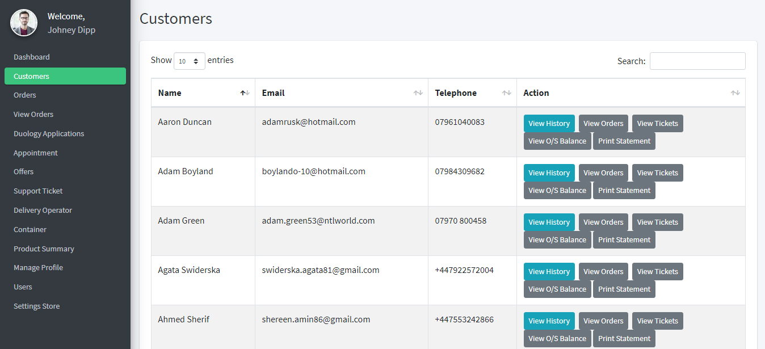Image resolution: width=765 pixels, height=349 pixels.
Task: Click the name Adam Boyland
Action: 186,171
